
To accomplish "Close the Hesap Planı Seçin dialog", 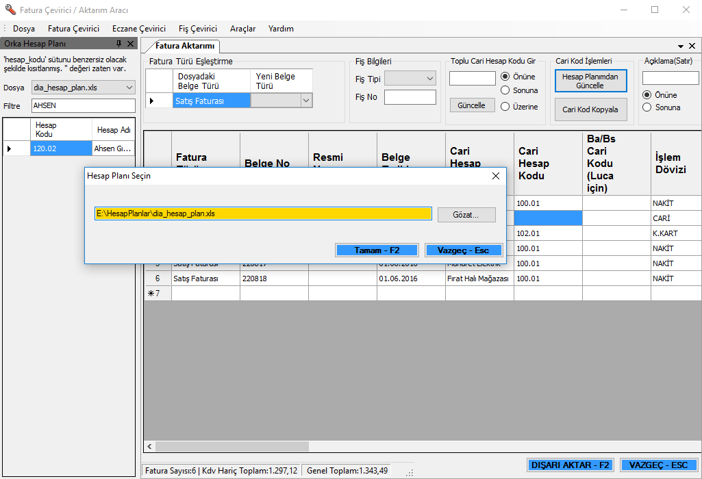I will point(496,176).
